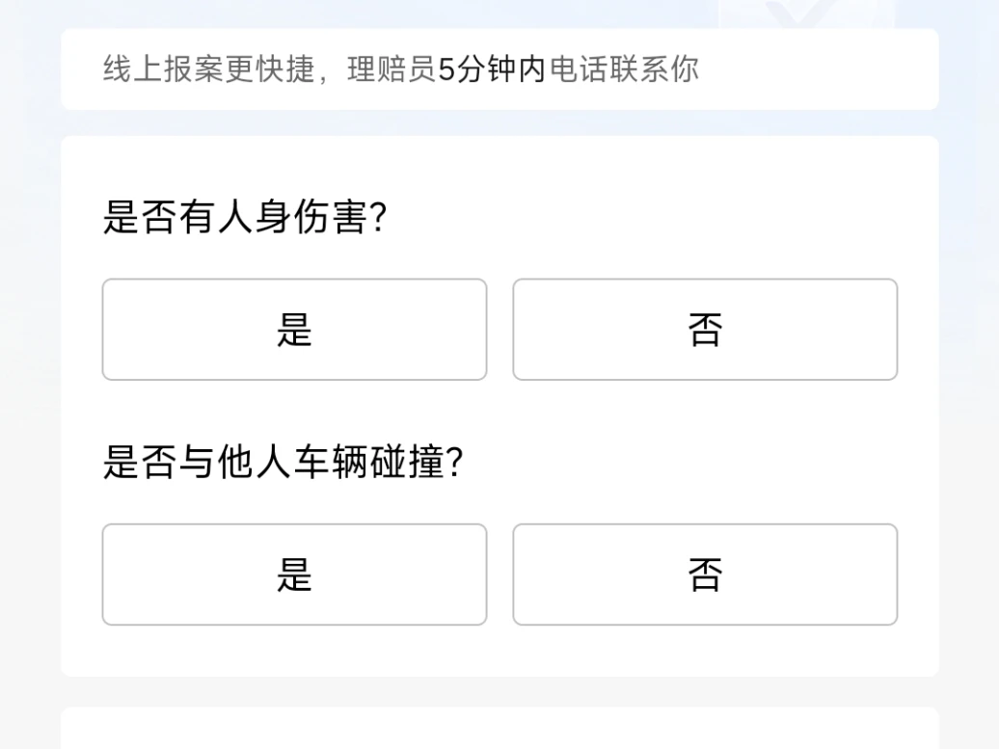Select 是 for 是否有人身伤害
Screen dimensions: 999x749
tap(294, 330)
